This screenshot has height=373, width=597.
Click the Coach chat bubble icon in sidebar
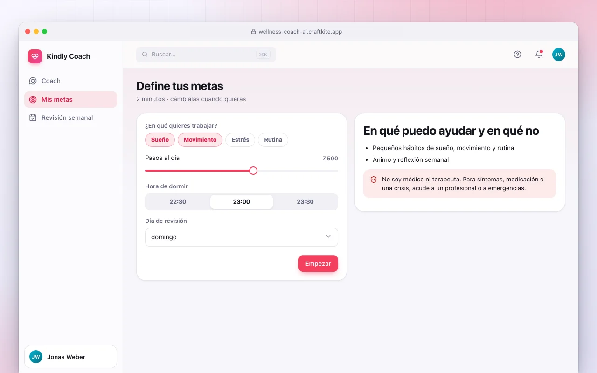point(33,81)
